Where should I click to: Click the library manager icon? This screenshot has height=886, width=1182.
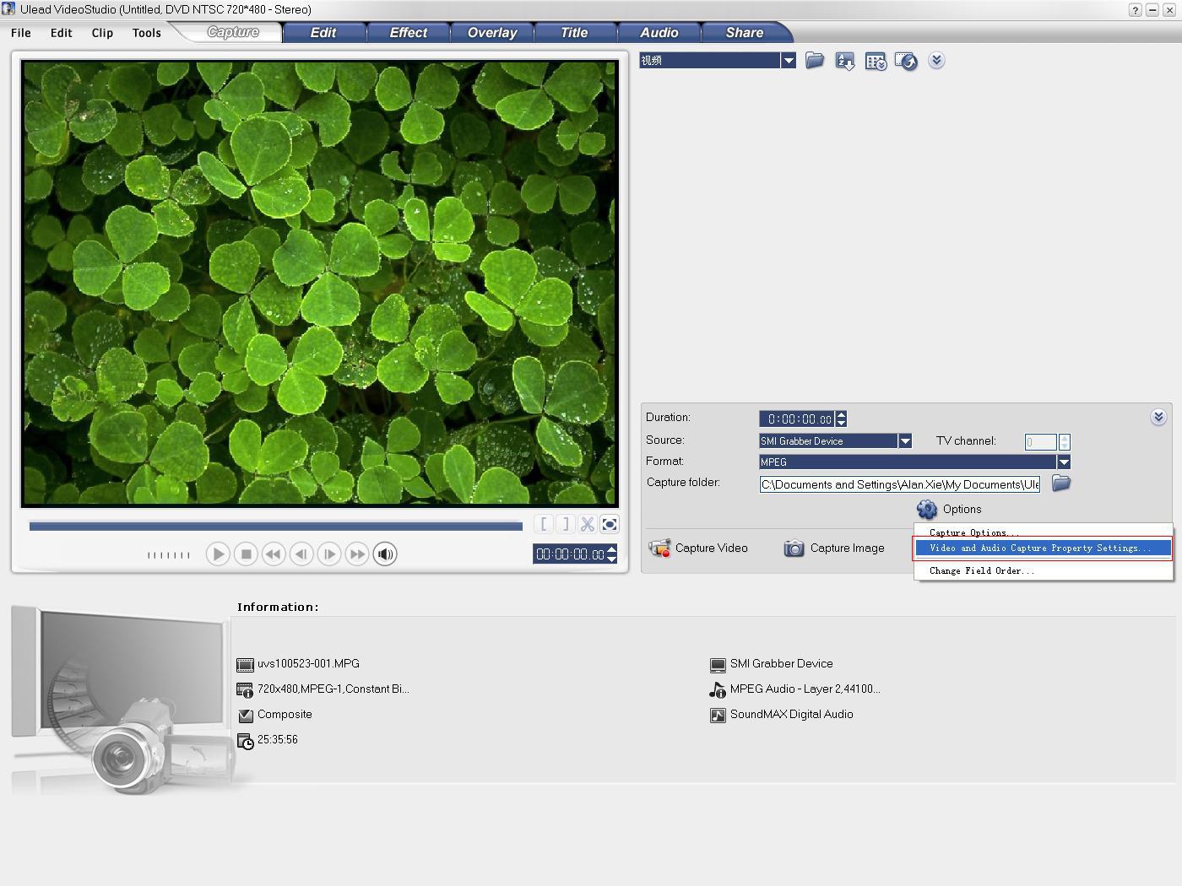[x=876, y=62]
